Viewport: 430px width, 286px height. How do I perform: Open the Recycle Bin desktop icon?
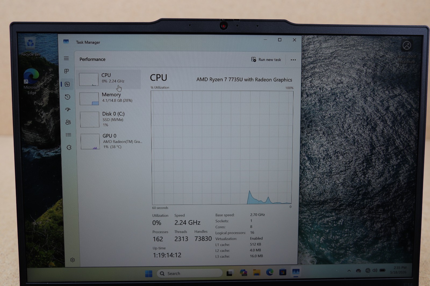30,47
